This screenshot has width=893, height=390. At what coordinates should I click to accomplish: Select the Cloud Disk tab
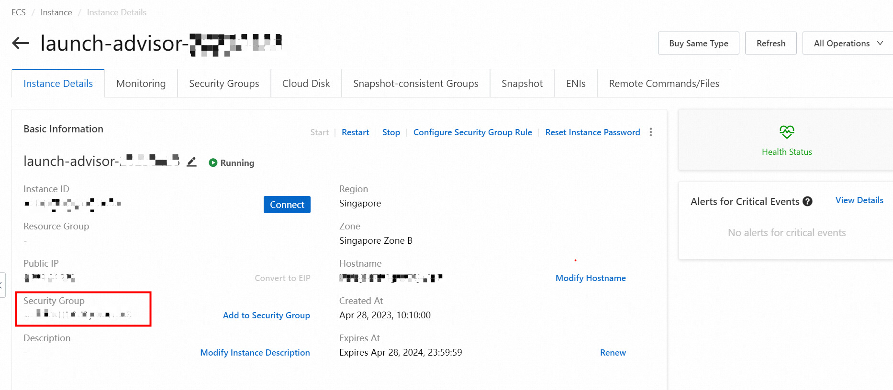point(306,84)
